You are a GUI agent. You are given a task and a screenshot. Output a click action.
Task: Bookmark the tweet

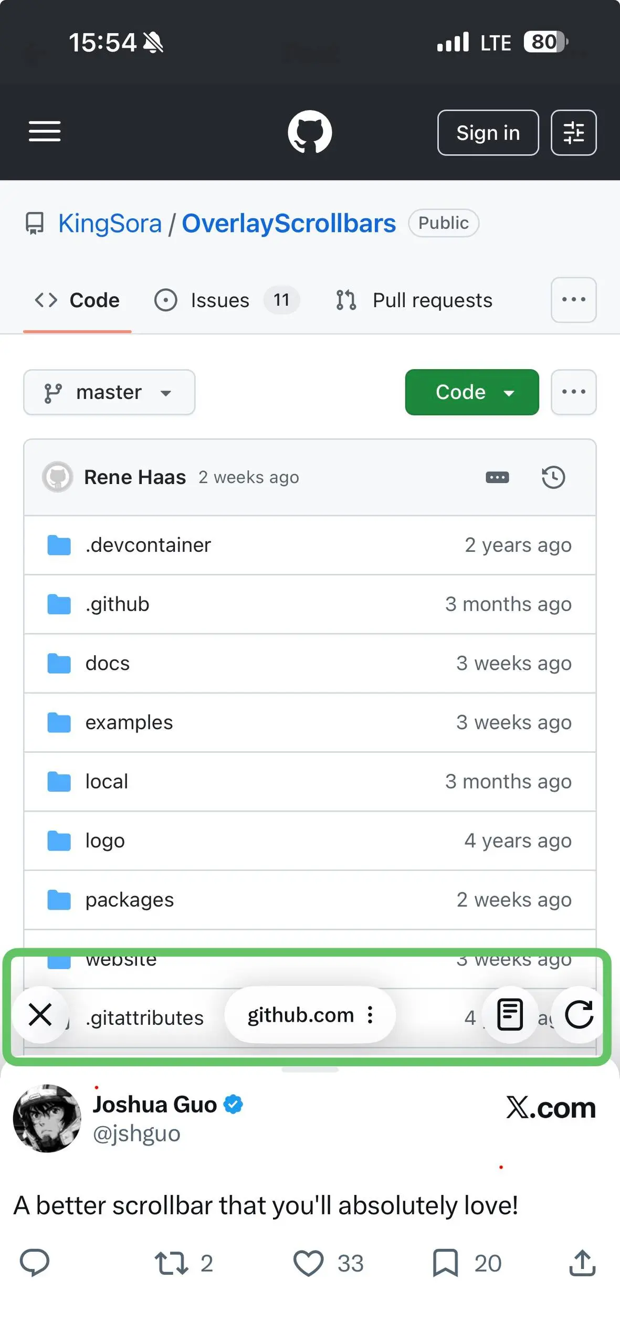coord(445,1263)
